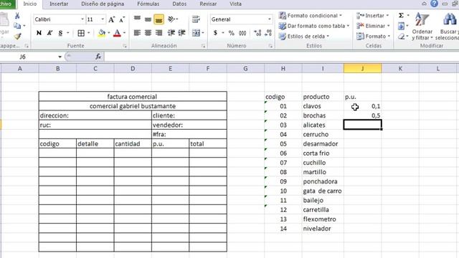The image size is (459, 258).
Task: Apply accounting currency format
Action: coord(215,33)
